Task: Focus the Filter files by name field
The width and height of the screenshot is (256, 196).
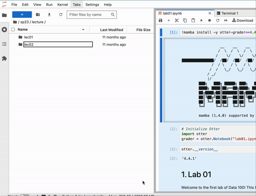Action: [x=92, y=14]
